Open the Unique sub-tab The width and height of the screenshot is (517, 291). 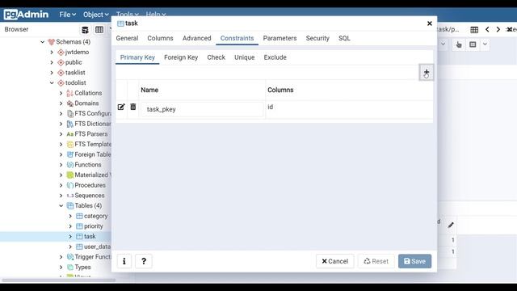[x=244, y=57]
